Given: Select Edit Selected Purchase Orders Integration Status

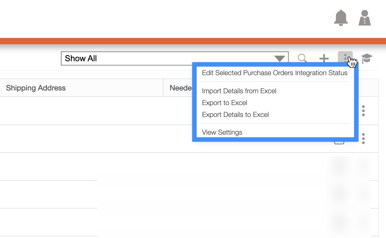Looking at the screenshot, I should pos(275,73).
